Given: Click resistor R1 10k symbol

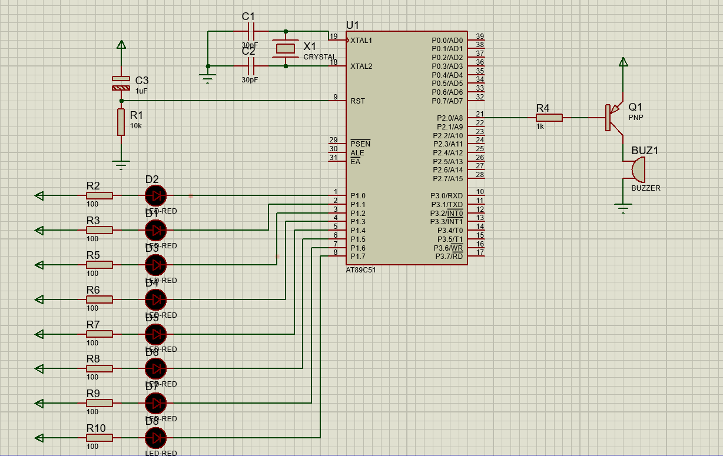Looking at the screenshot, I should pos(121,122).
